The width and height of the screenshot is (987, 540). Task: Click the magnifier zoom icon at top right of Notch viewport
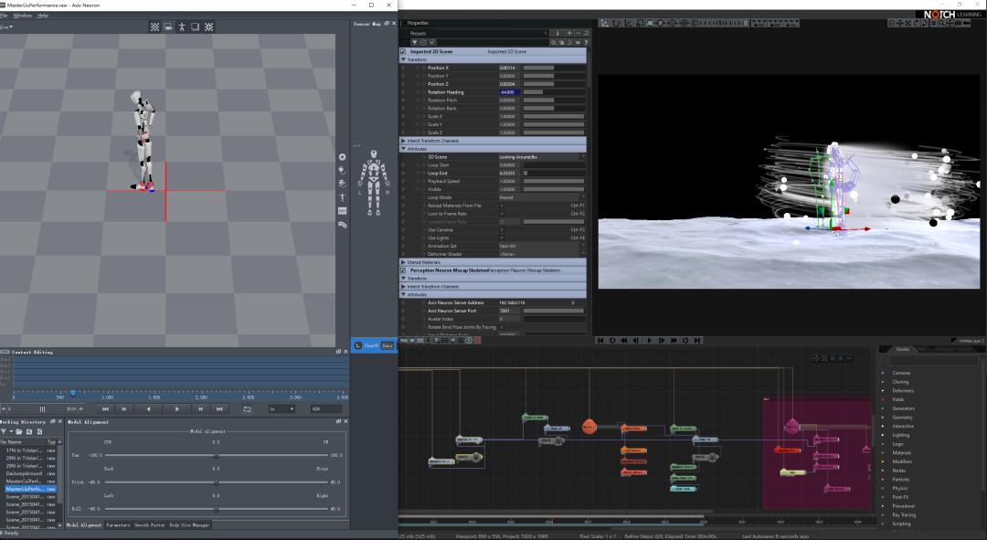pos(941,23)
